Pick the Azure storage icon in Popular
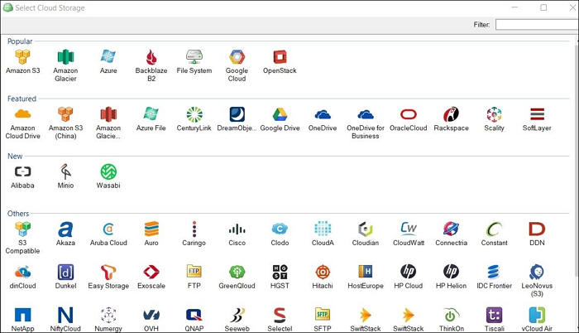The width and height of the screenshot is (579, 333). [108, 61]
